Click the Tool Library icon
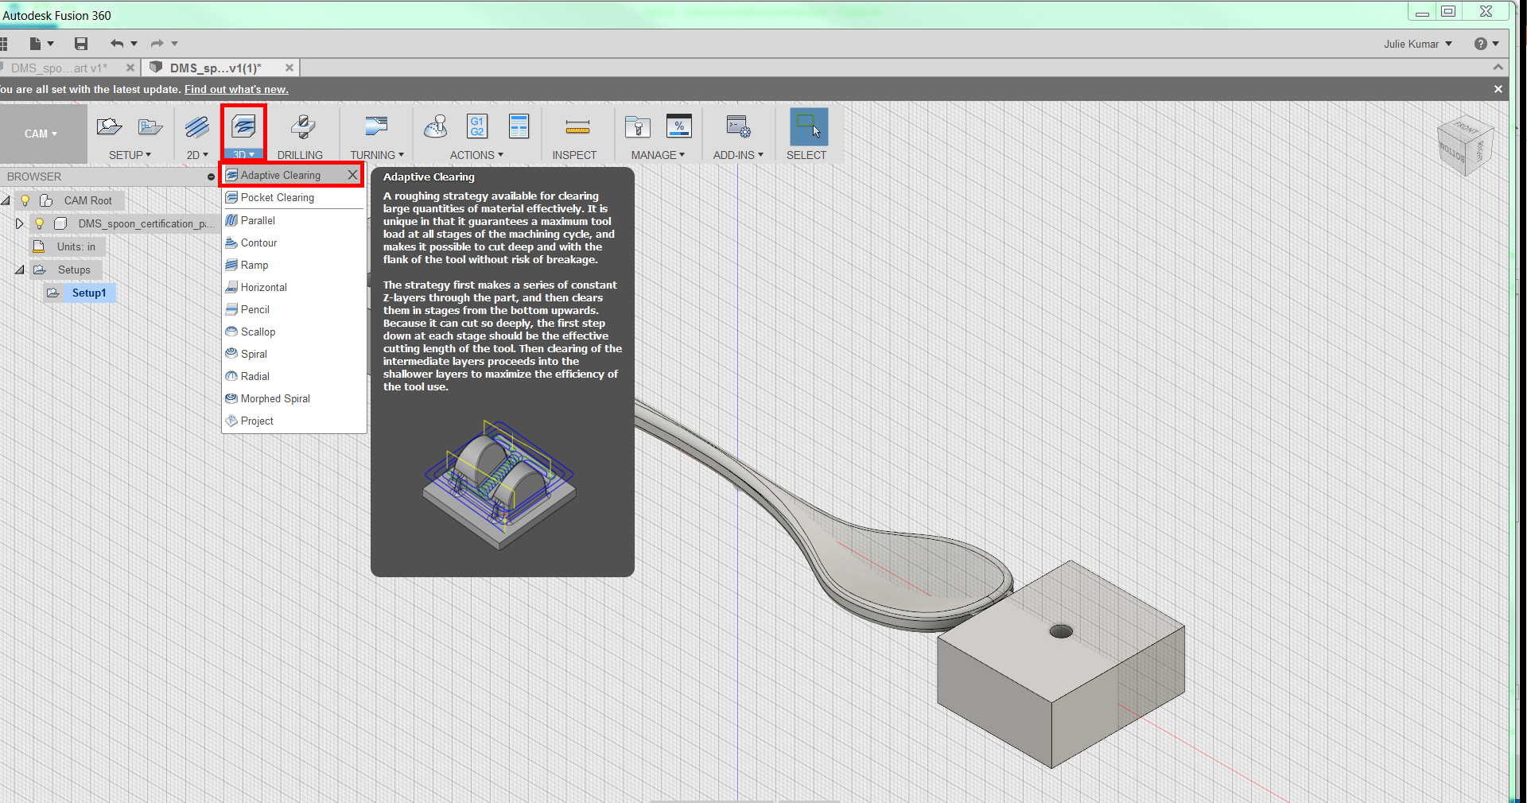The height and width of the screenshot is (803, 1527). pyautogui.click(x=637, y=126)
